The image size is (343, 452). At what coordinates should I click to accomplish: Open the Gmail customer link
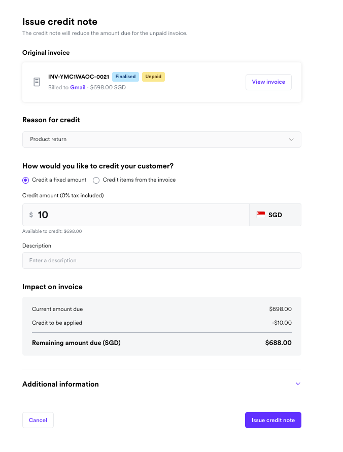tap(78, 87)
